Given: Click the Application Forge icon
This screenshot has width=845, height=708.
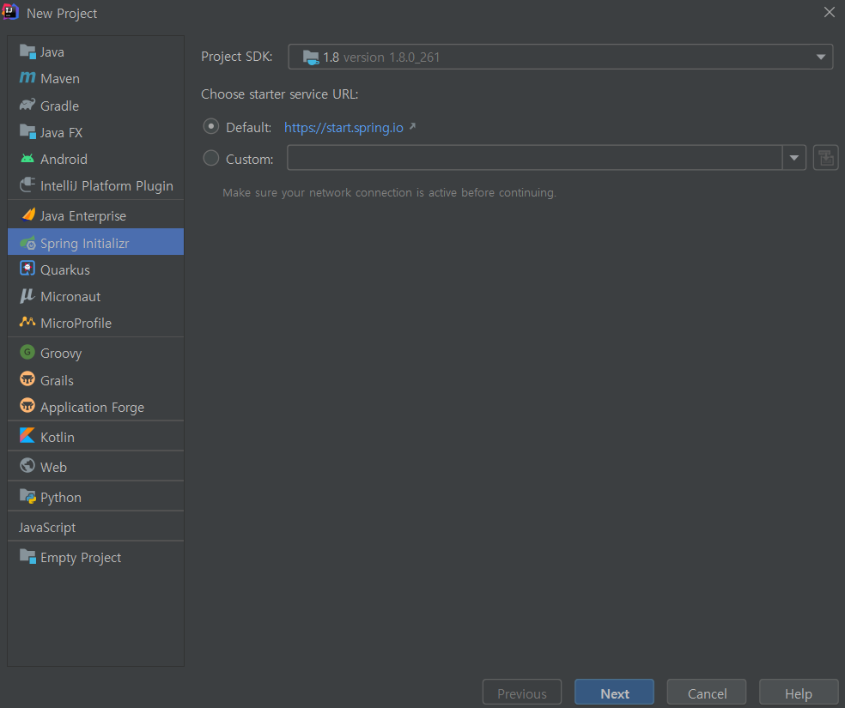Looking at the screenshot, I should click(x=27, y=405).
